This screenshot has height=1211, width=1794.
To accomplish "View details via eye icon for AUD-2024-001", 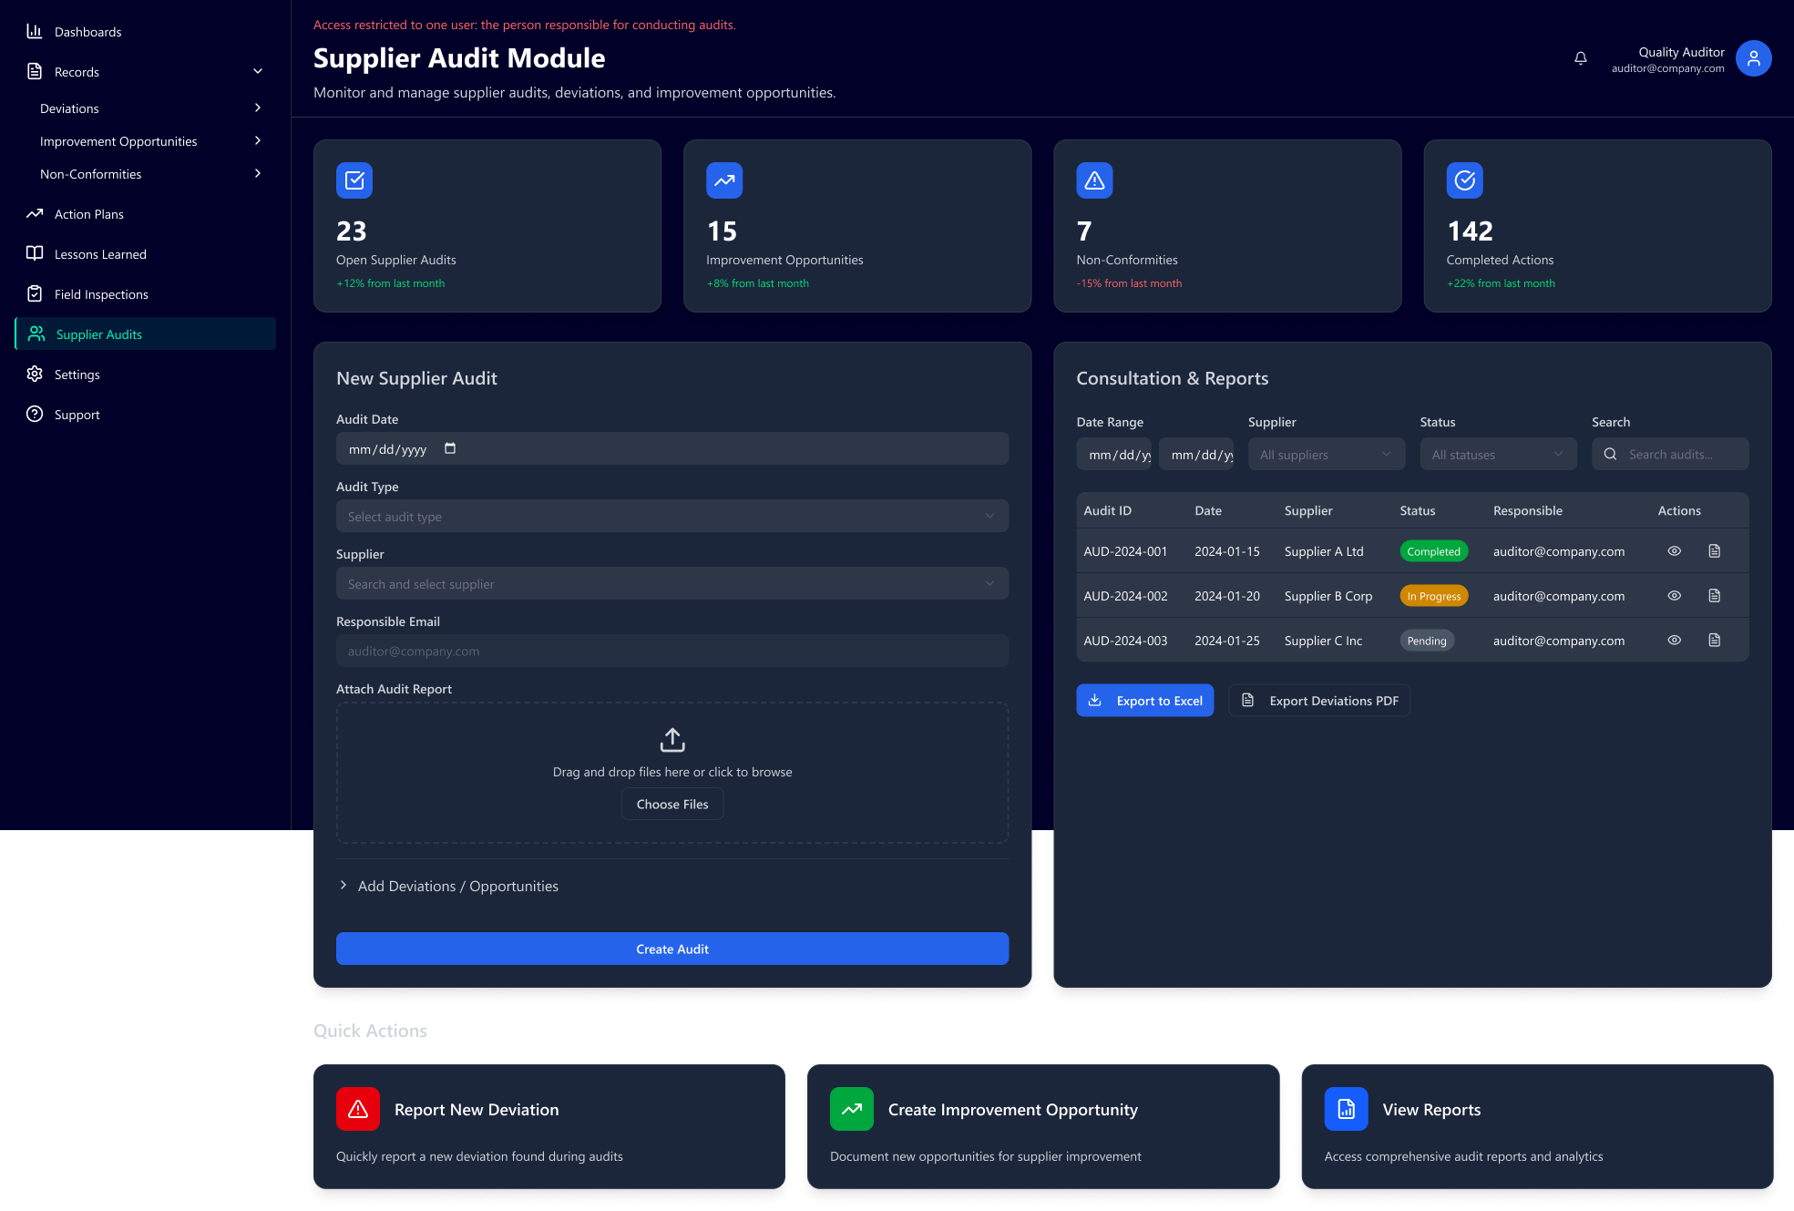I will 1674,550.
